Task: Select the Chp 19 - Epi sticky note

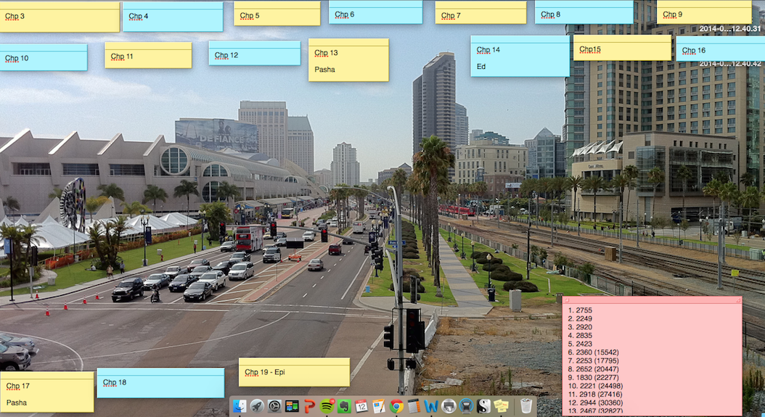Action: coord(294,372)
